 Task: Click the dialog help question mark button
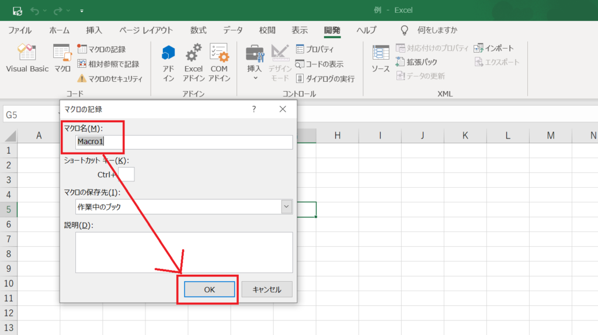point(253,109)
